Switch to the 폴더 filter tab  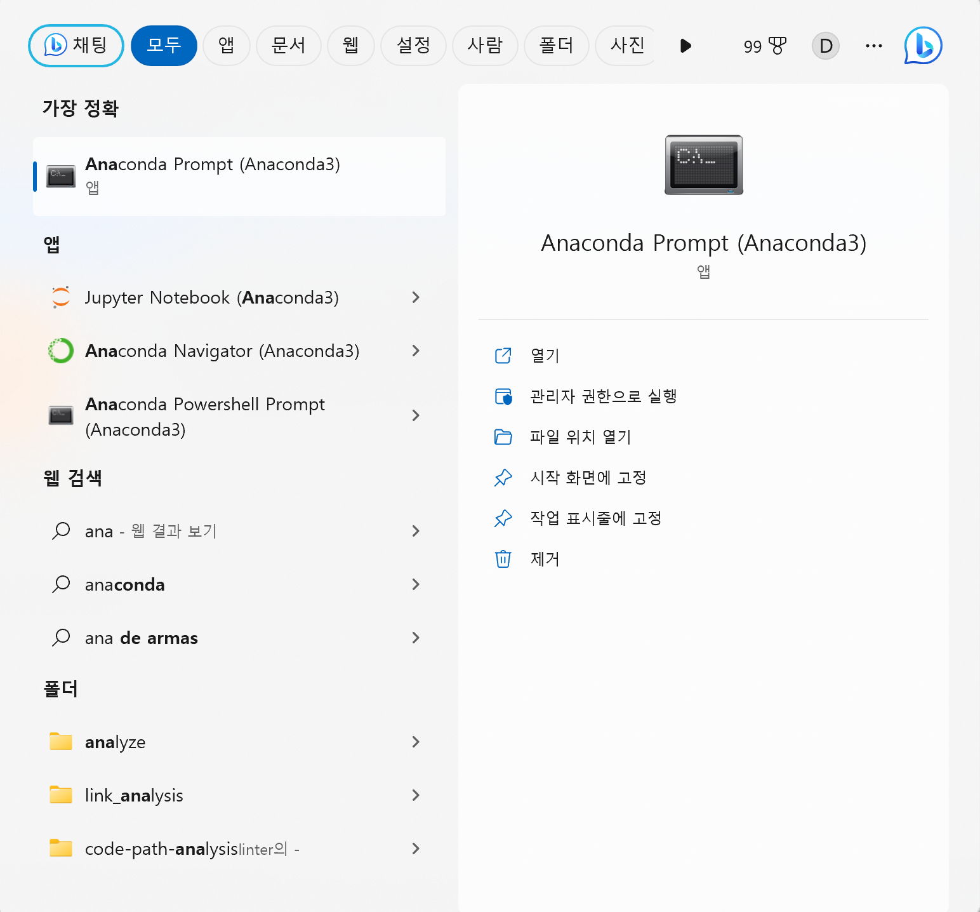pyautogui.click(x=557, y=46)
